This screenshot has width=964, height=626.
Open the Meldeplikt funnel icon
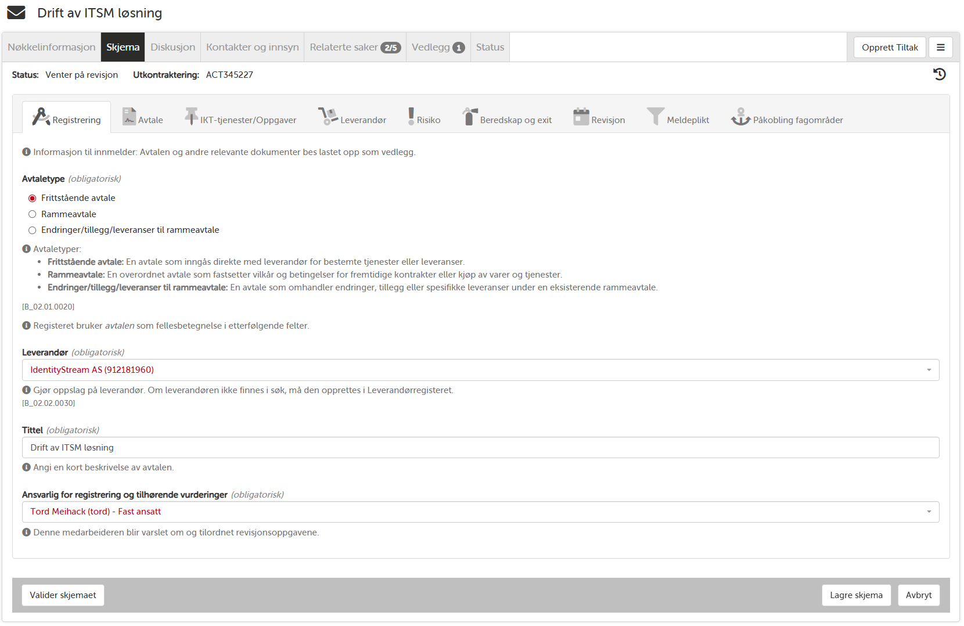coord(656,116)
